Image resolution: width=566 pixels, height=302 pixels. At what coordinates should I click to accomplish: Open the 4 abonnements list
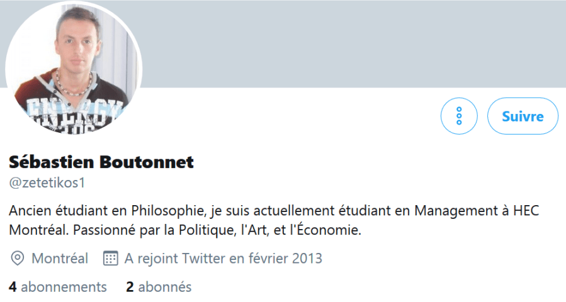coord(58,287)
